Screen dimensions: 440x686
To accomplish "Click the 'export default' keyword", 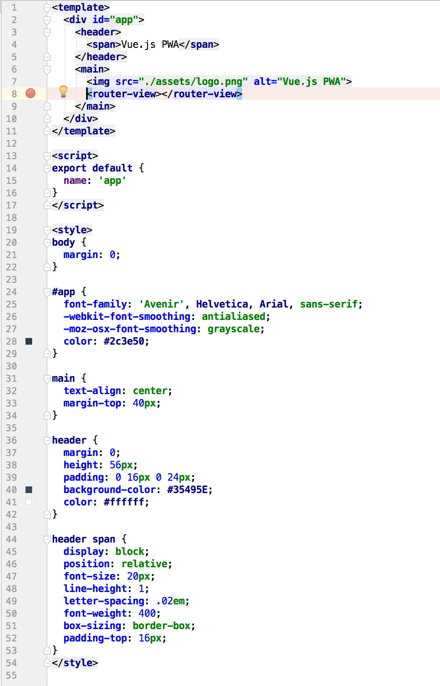I will click(92, 168).
